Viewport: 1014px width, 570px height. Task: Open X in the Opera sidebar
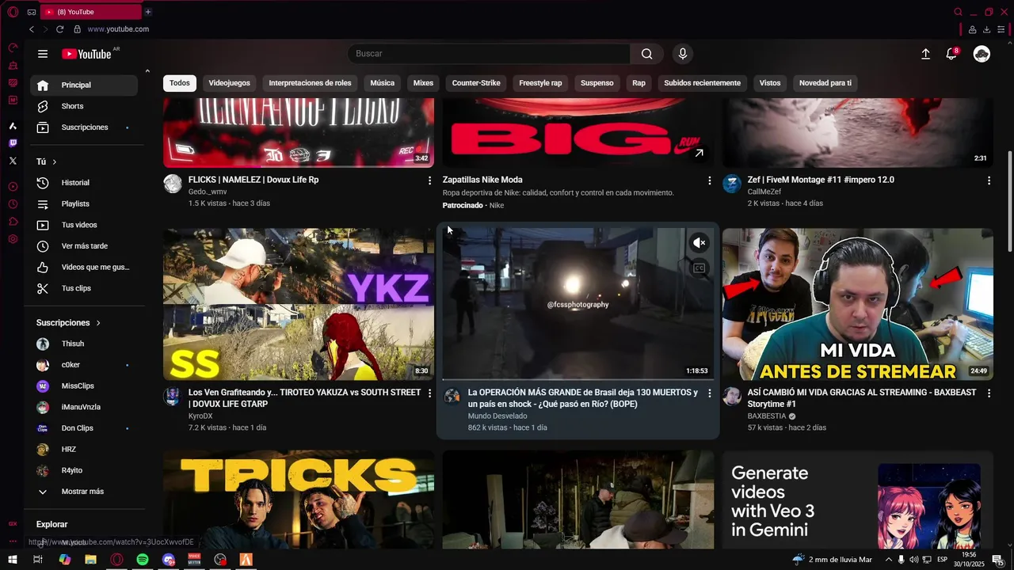click(x=13, y=161)
